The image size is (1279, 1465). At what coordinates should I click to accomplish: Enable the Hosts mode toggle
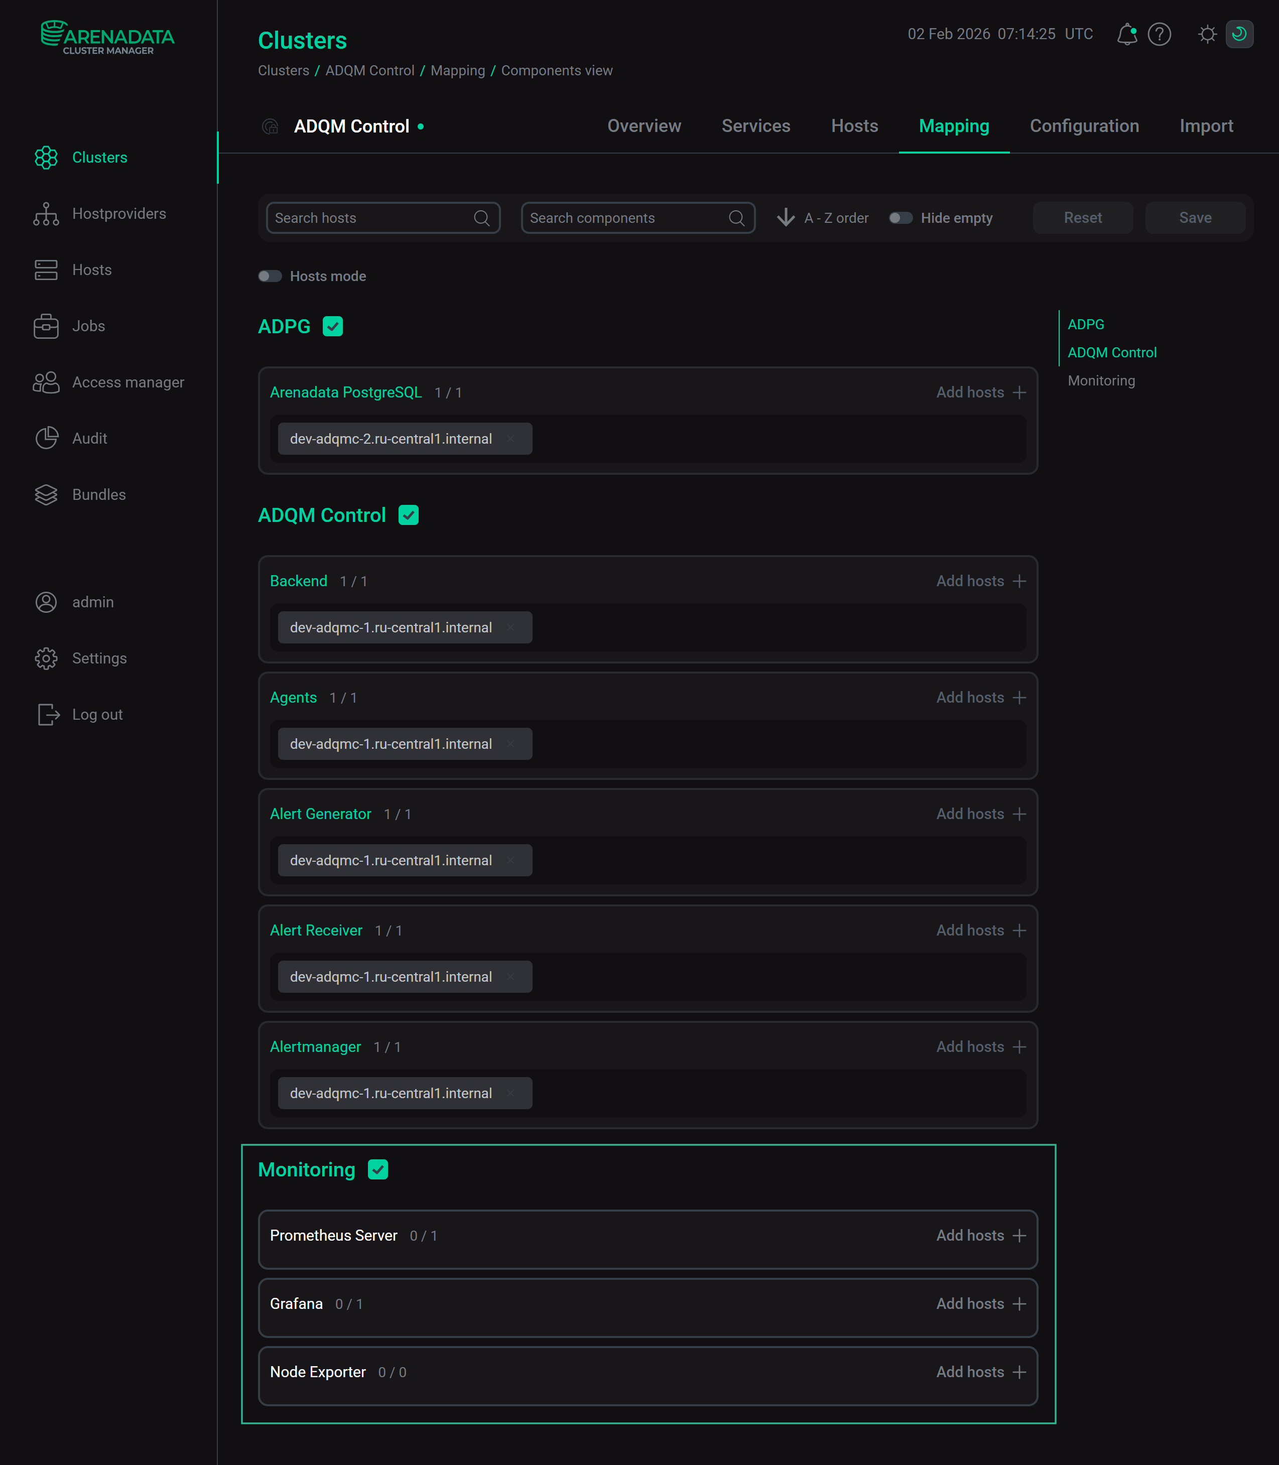click(271, 276)
